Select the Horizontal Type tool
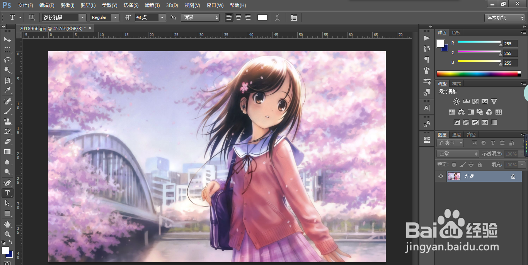Image resolution: width=528 pixels, height=265 pixels. [7, 193]
